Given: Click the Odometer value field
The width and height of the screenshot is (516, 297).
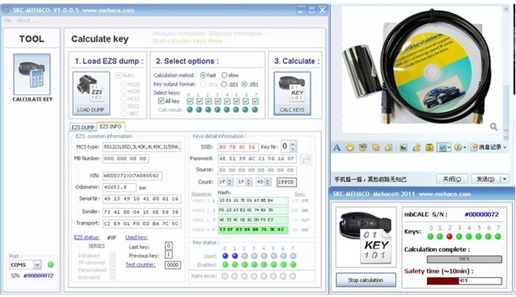Looking at the screenshot, I should click(119, 187).
